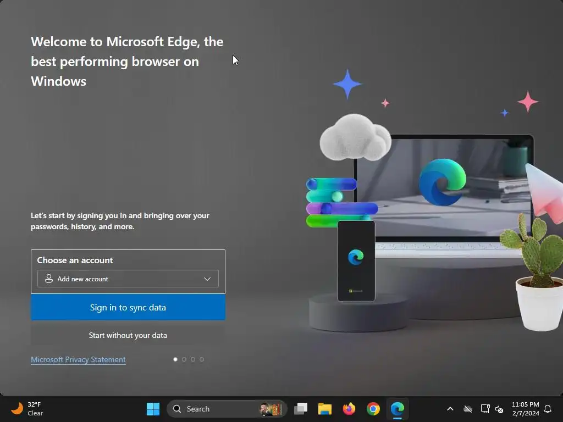Open the clock showing 11:05 PM

point(525,409)
